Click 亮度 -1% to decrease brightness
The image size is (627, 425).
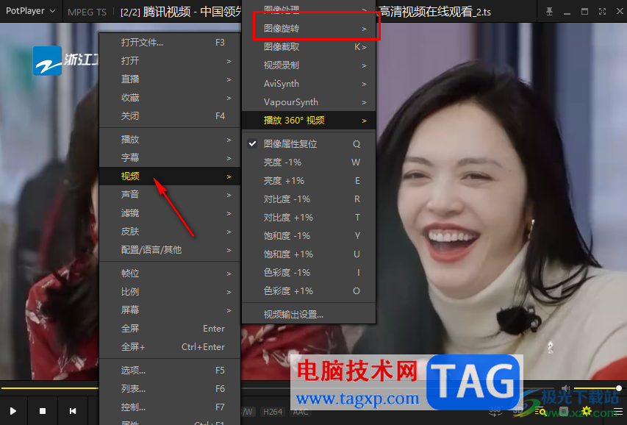[x=308, y=162]
